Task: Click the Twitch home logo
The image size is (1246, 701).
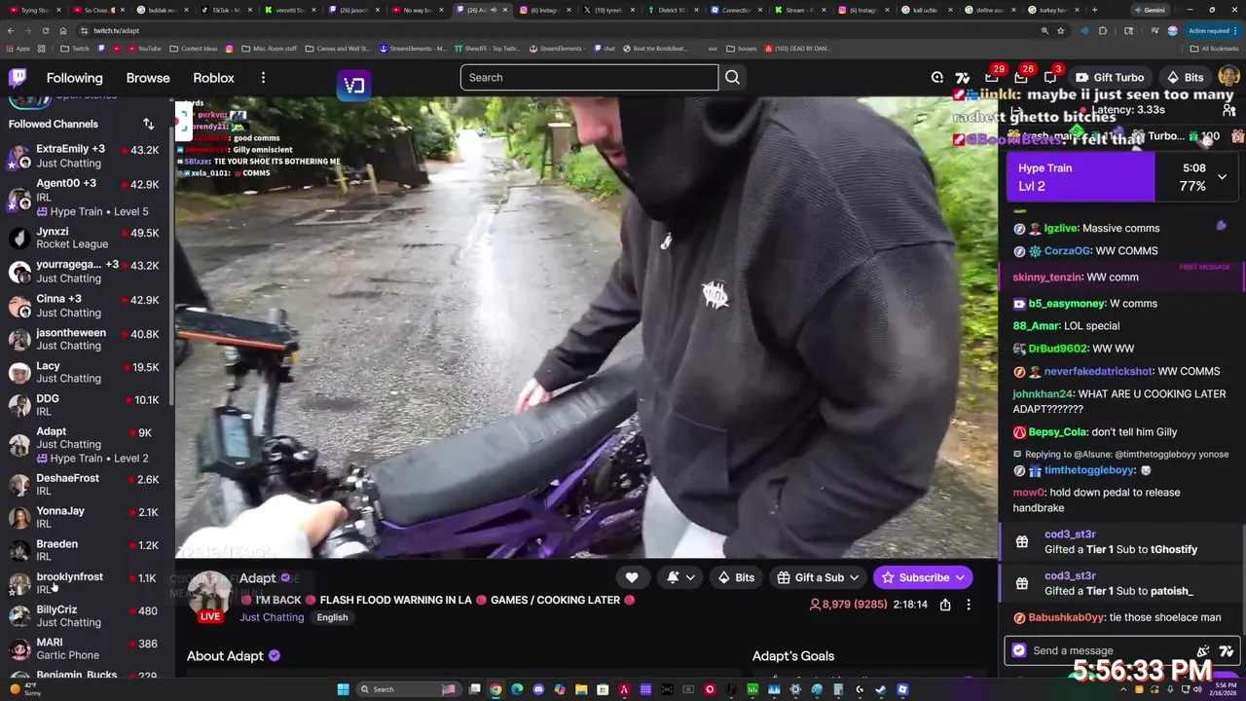Action: click(x=18, y=78)
